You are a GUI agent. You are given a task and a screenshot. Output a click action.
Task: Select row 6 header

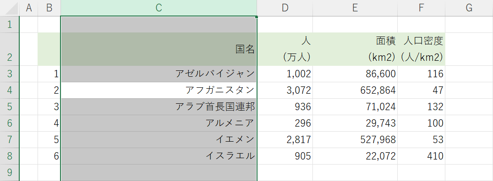(10, 123)
